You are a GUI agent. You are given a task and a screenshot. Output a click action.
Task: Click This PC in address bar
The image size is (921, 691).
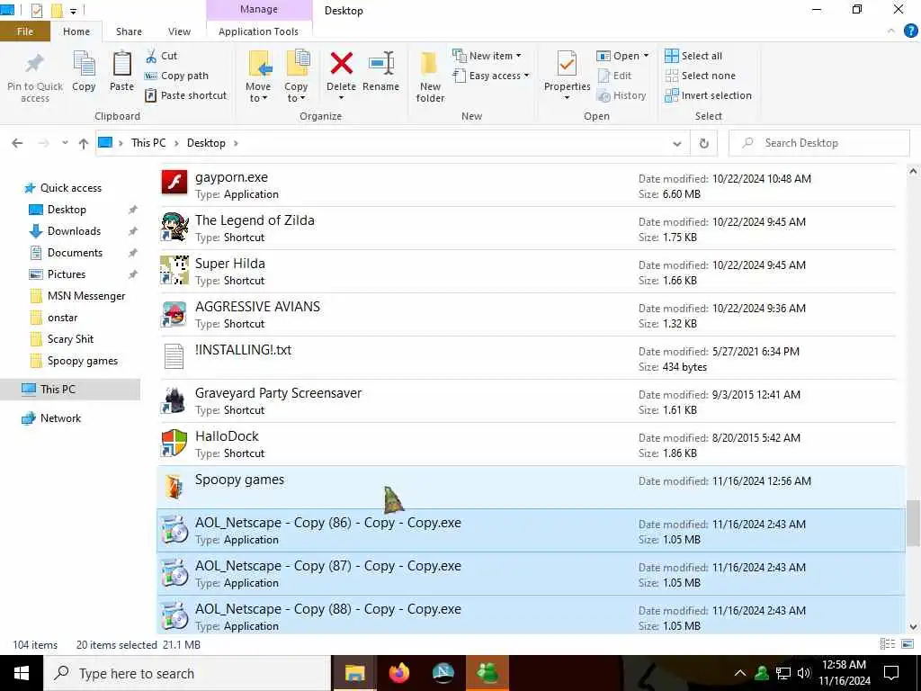pos(148,143)
